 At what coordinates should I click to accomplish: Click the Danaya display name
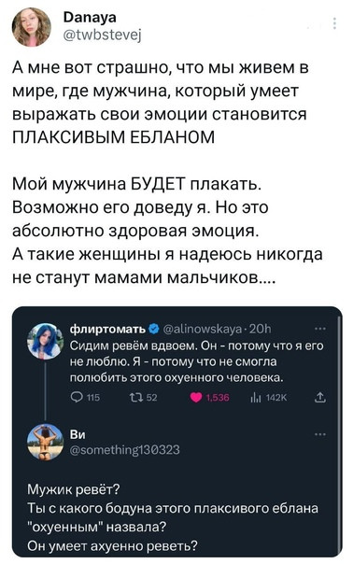pyautogui.click(x=90, y=18)
